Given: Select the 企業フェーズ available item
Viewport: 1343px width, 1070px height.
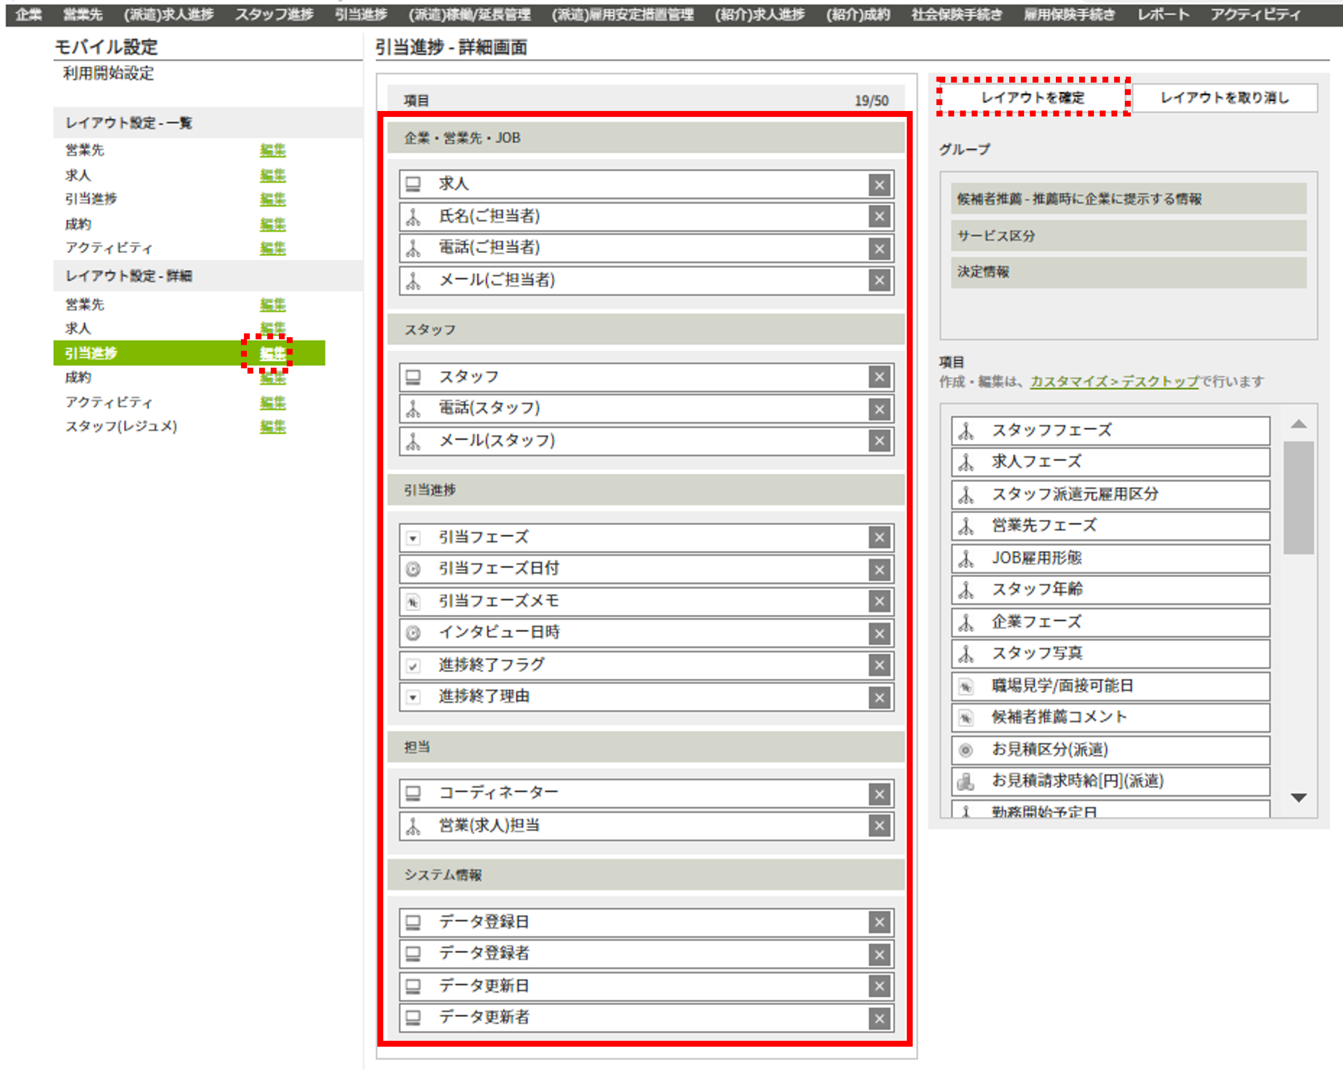Looking at the screenshot, I should pyautogui.click(x=1110, y=622).
